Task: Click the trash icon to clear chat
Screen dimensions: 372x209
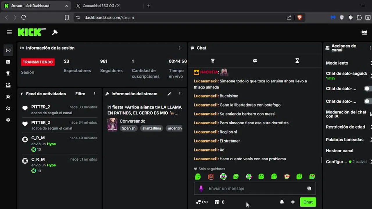Action: tap(213, 61)
